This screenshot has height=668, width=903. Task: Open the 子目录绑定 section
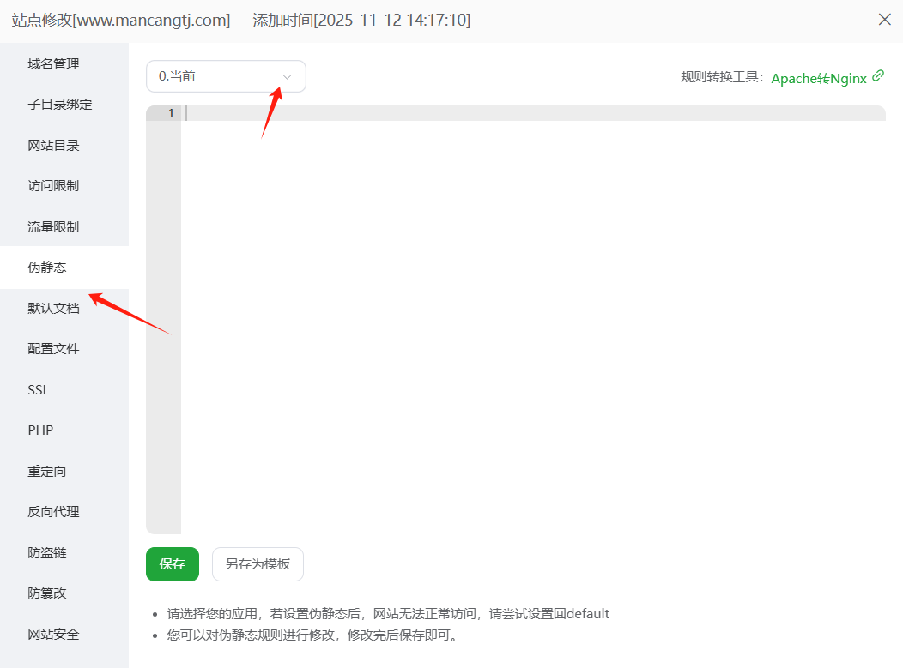click(60, 105)
